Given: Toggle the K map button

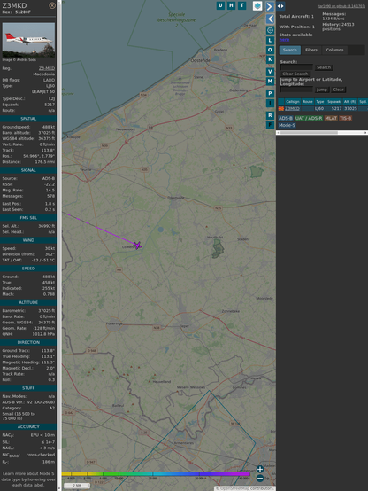Looking at the screenshot, I should (x=270, y=59).
